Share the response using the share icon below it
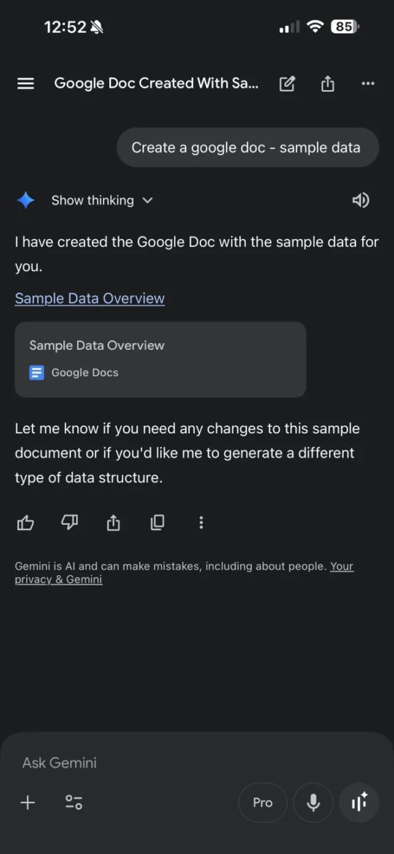Viewport: 394px width, 854px height. pyautogui.click(x=113, y=523)
